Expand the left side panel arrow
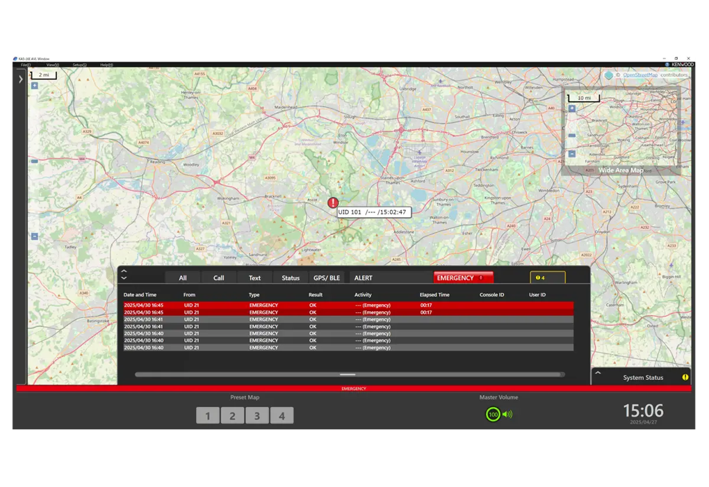 (20, 79)
